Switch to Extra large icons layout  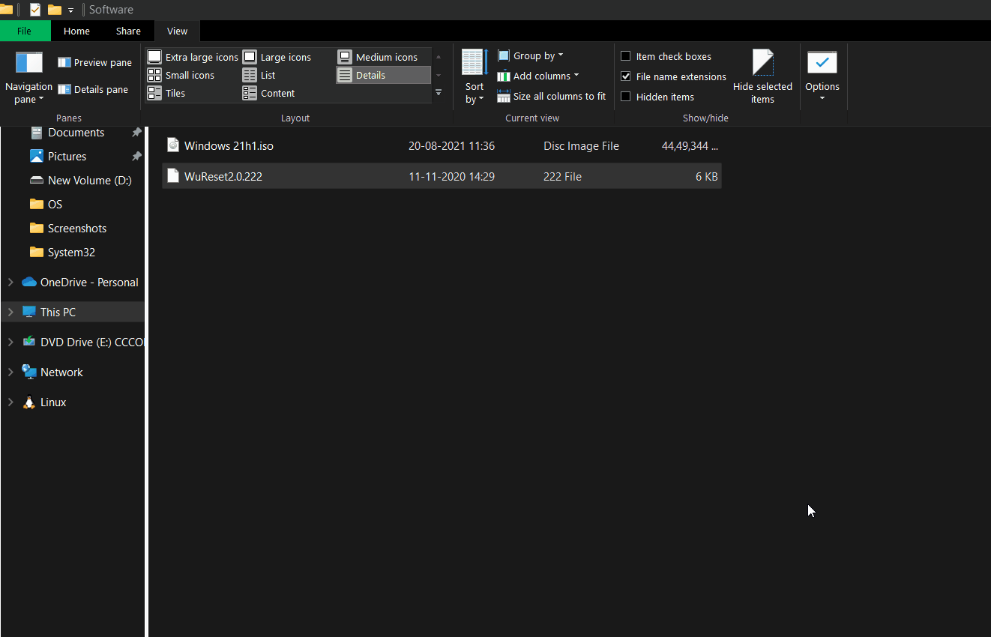pyautogui.click(x=193, y=57)
